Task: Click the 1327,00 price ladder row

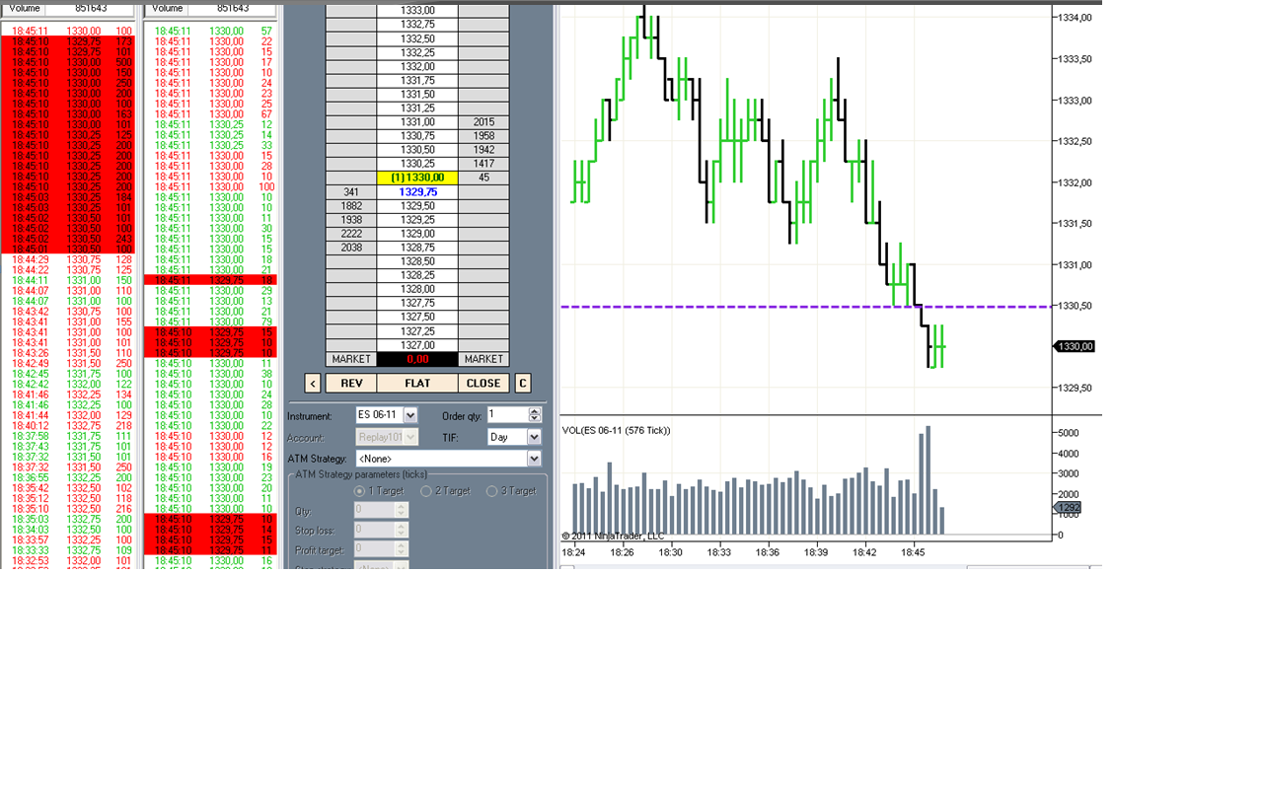Action: [x=417, y=345]
